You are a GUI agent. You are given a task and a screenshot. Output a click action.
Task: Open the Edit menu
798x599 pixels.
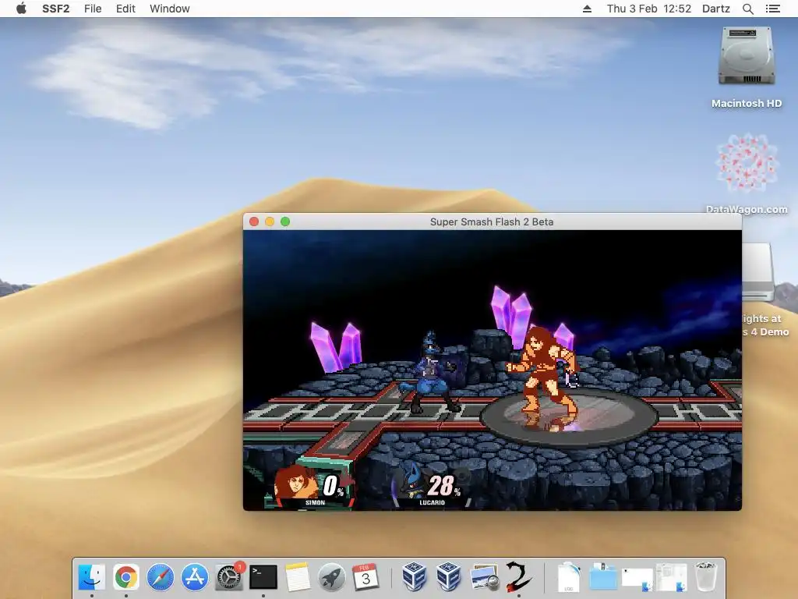pos(125,9)
